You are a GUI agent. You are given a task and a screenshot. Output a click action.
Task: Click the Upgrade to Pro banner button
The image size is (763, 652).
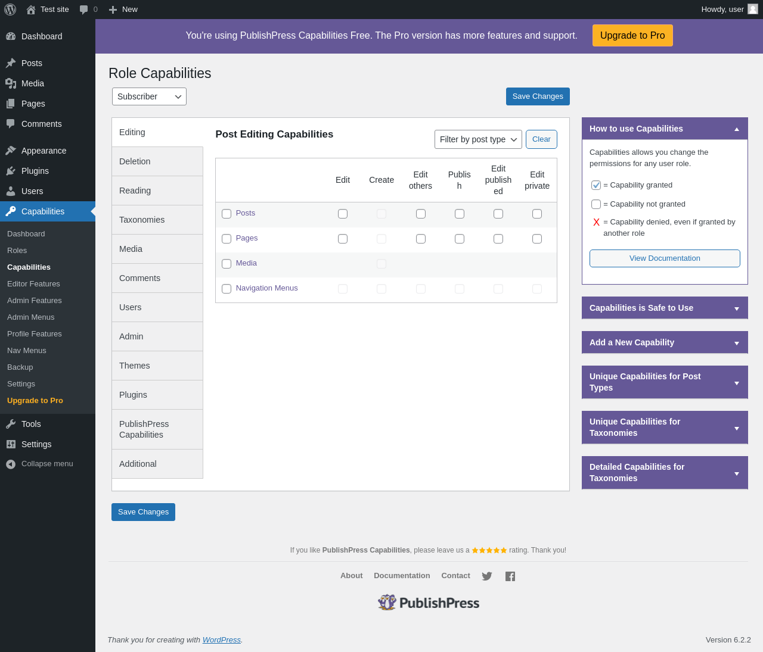click(632, 36)
